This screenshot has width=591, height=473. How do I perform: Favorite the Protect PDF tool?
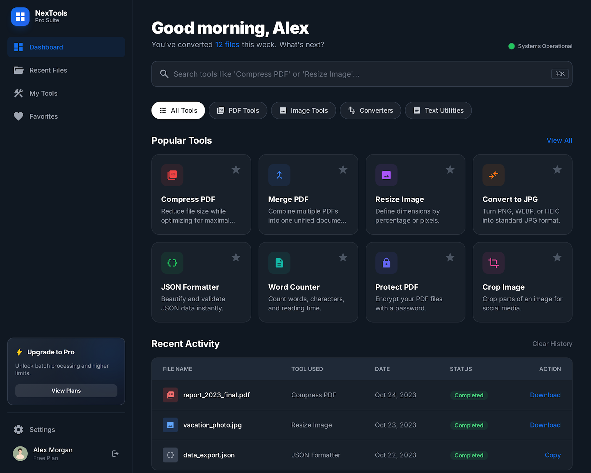point(450,257)
